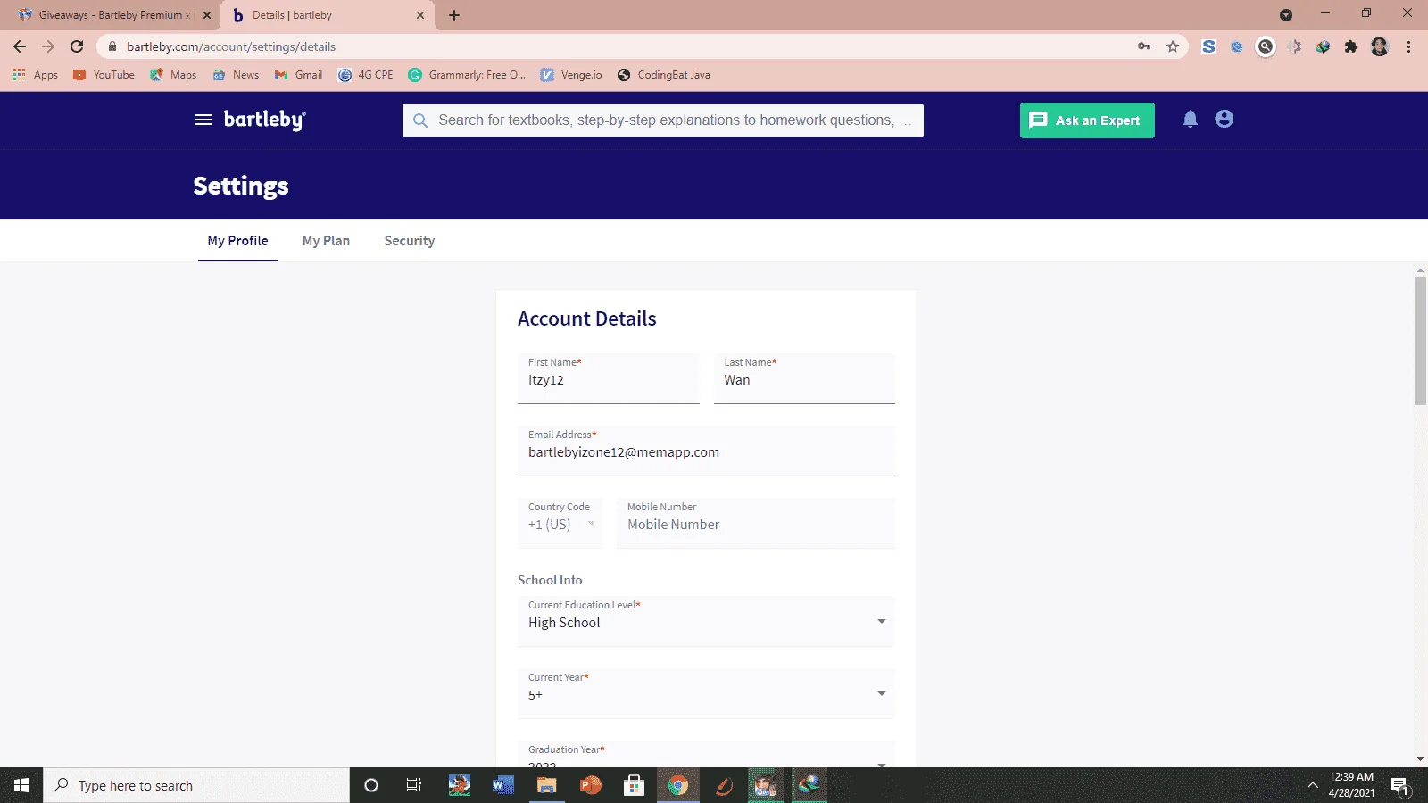
Task: Open Task View on taskbar
Action: 414,785
